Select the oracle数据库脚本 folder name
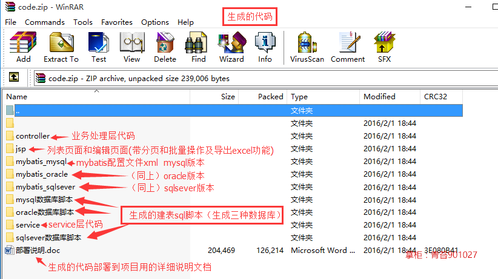The image size is (498, 279). point(45,212)
